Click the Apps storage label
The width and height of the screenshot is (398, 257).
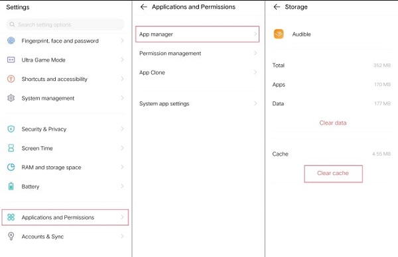coord(279,85)
